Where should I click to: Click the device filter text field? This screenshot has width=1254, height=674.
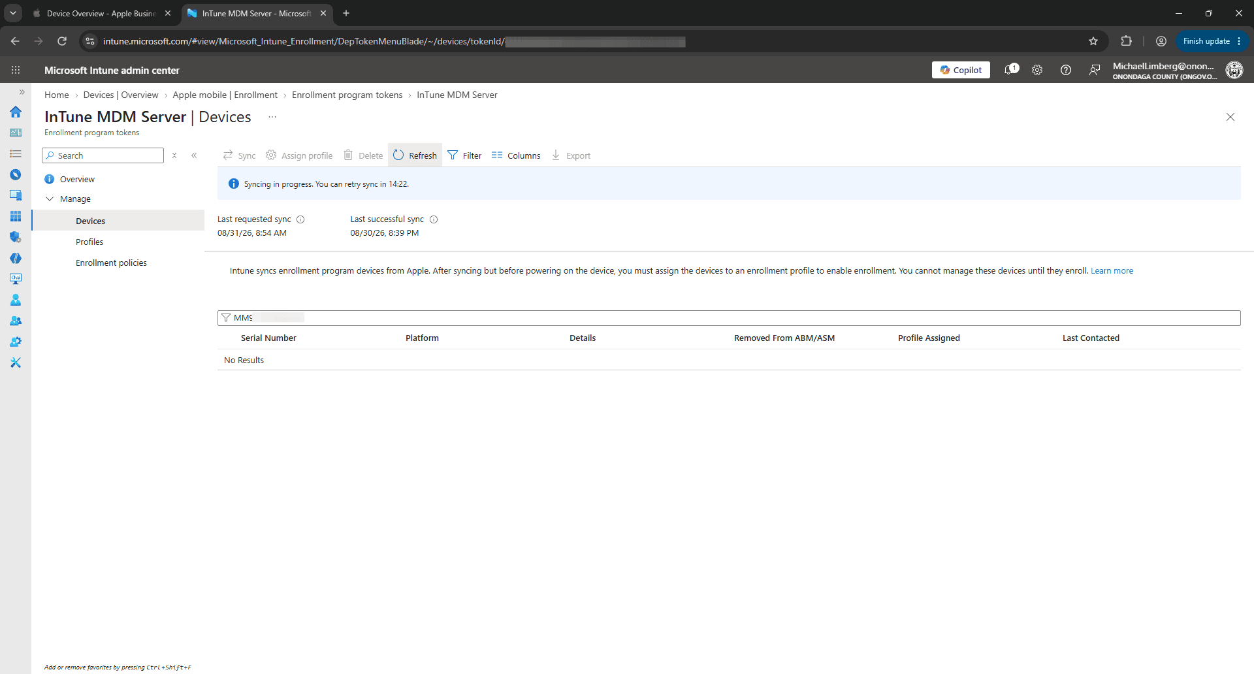[729, 317]
